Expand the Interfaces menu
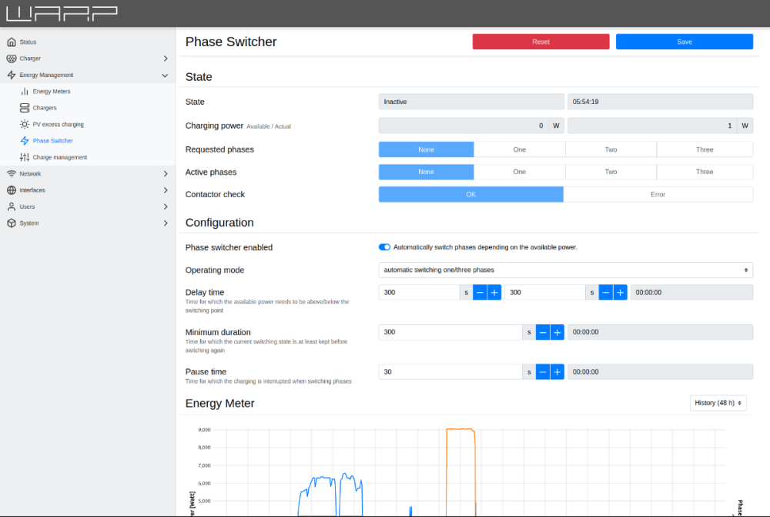Image resolution: width=770 pixels, height=517 pixels. tap(165, 190)
